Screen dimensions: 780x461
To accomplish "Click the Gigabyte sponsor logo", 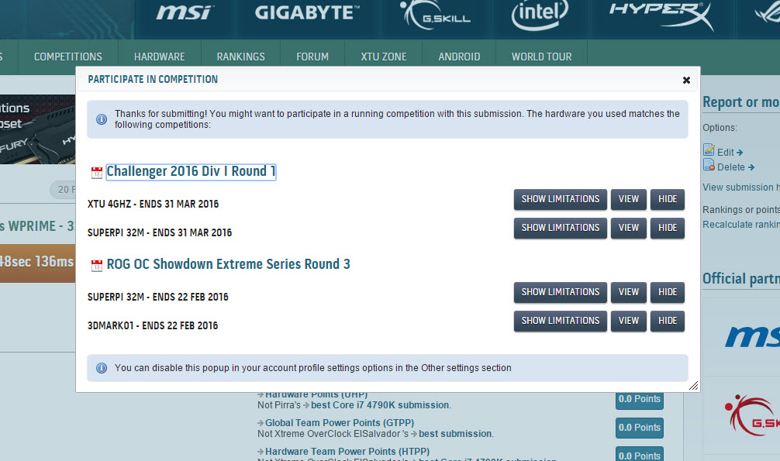I will click(307, 13).
